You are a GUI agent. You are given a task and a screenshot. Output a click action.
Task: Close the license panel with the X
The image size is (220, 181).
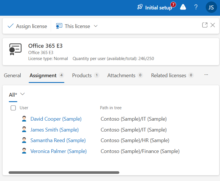[x=213, y=25]
